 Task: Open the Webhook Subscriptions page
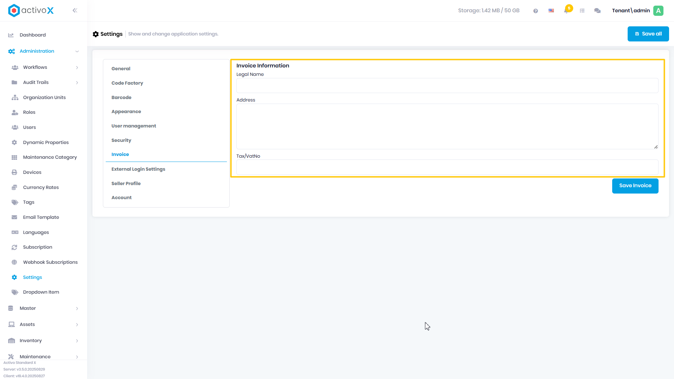click(x=50, y=262)
